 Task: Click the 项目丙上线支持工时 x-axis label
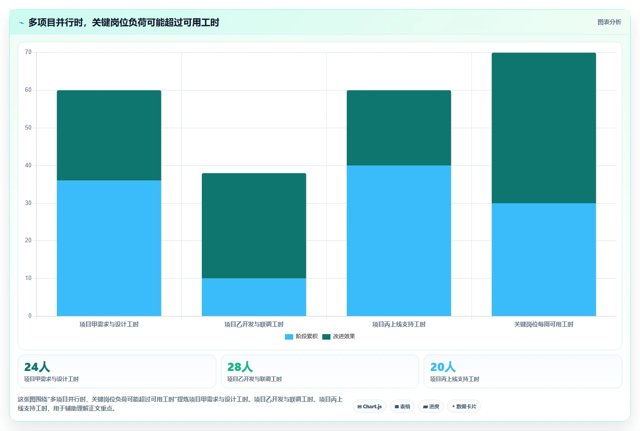399,324
